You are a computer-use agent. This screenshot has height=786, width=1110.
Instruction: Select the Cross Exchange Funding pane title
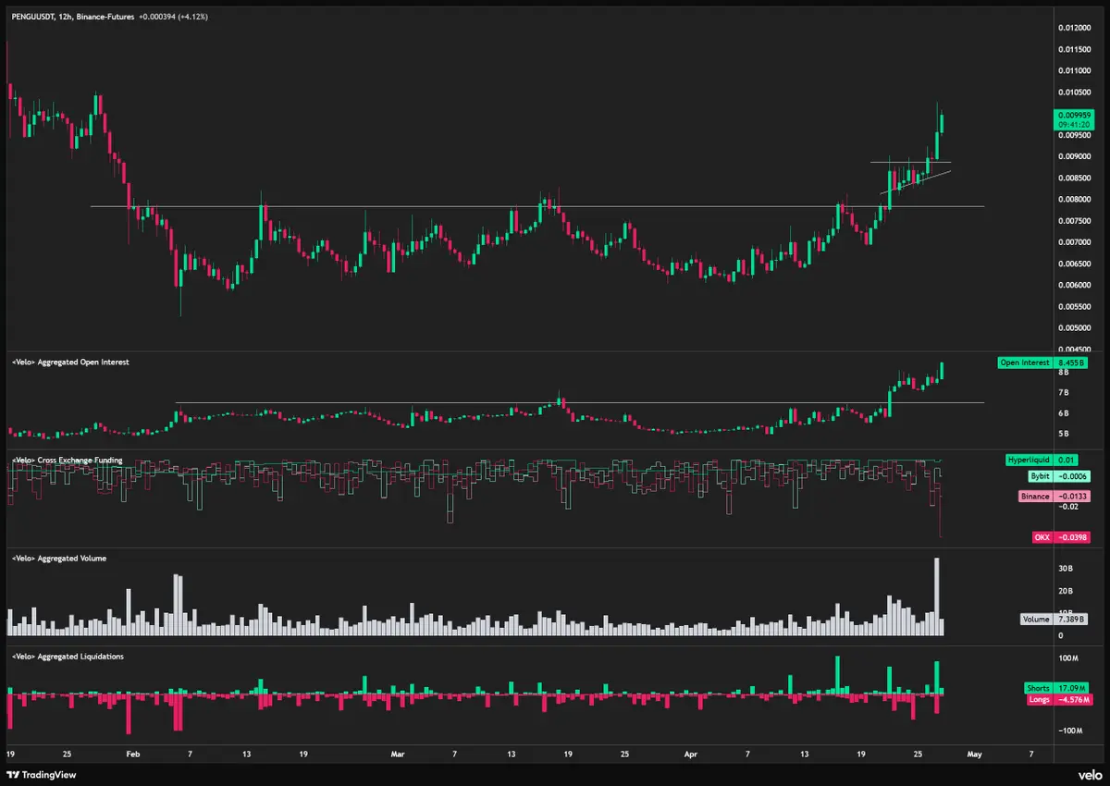(x=68, y=459)
